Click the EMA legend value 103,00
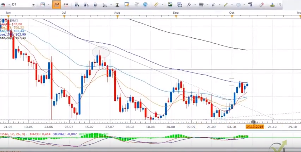Image resolution: width=301 pixels, height=152 pixels. (17, 24)
